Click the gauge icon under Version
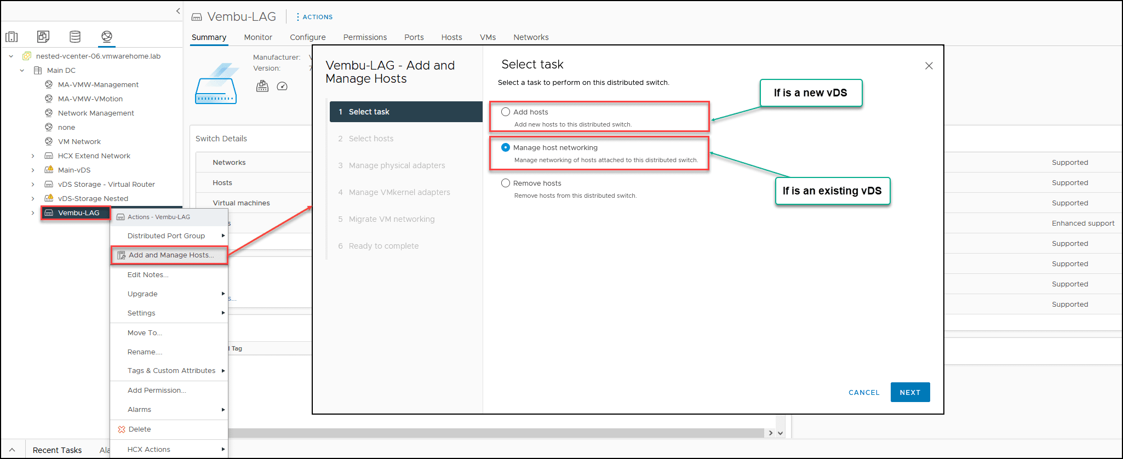 (x=282, y=86)
